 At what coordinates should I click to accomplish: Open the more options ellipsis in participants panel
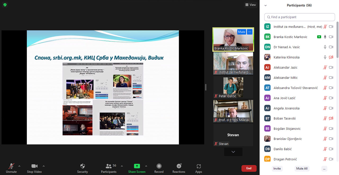pos(324,168)
